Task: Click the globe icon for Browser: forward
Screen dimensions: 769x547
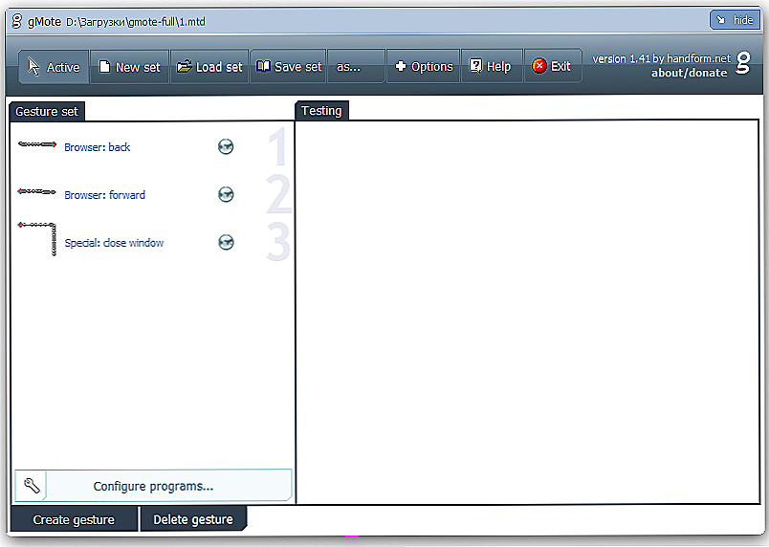Action: 226,194
